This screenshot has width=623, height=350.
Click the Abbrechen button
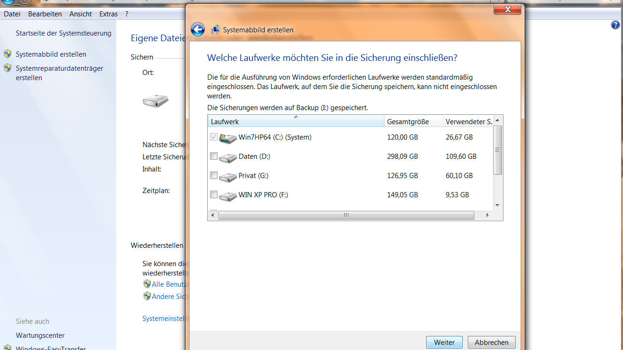[492, 343]
